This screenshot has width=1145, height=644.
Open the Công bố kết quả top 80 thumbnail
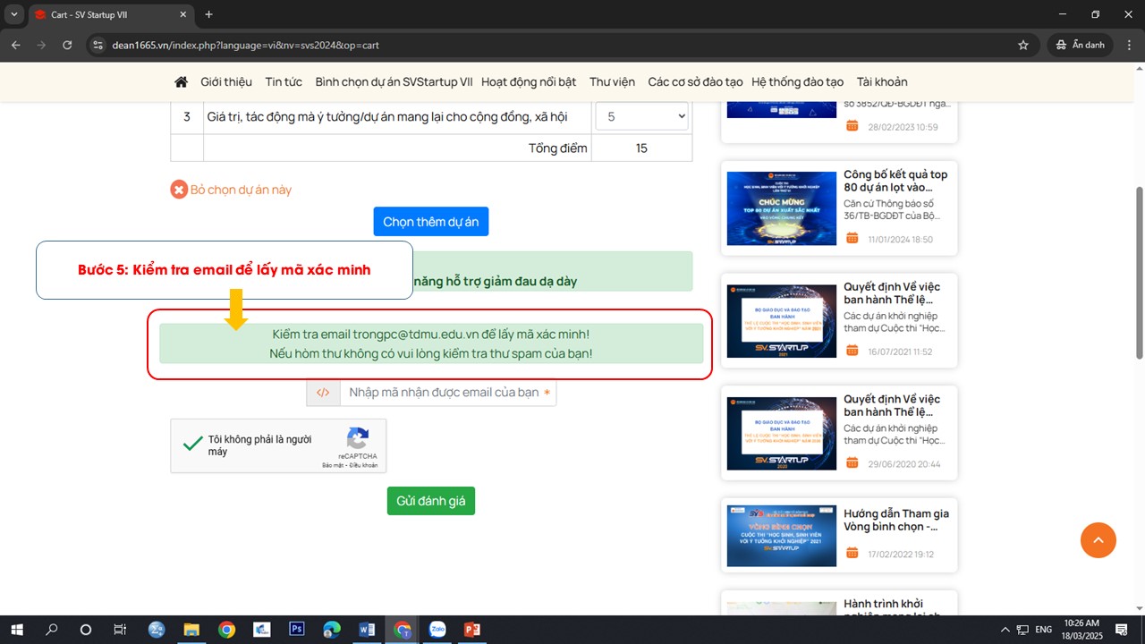[781, 208]
